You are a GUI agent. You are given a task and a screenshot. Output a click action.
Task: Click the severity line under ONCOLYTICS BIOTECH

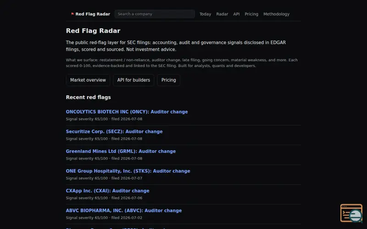[104, 119]
